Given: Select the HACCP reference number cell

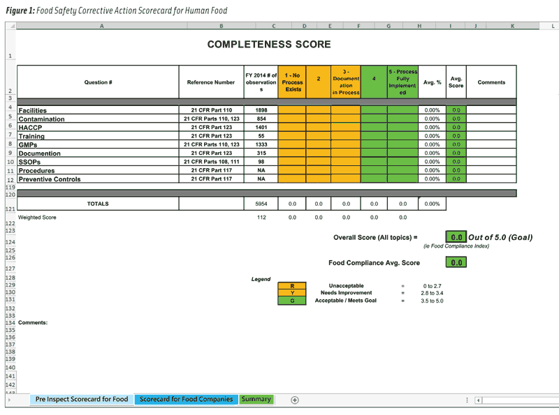Looking at the screenshot, I should 210,127.
